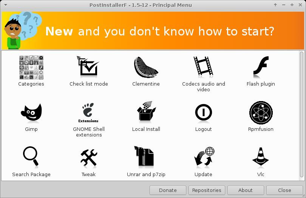Click the title bar shade up-arrow button
306x198 pixels.
tap(275, 5)
